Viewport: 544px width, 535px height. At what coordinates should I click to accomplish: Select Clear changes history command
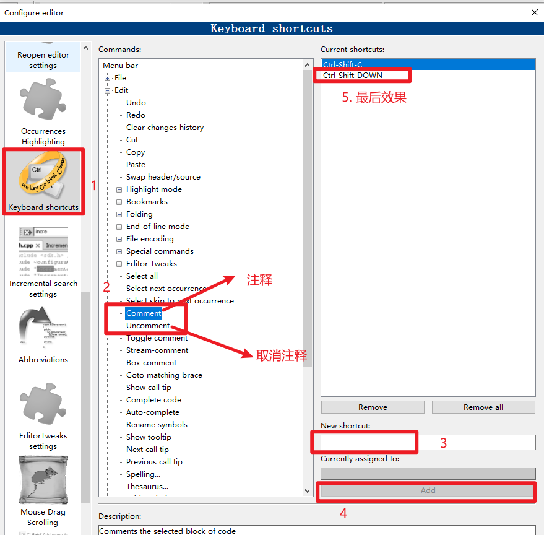[165, 128]
